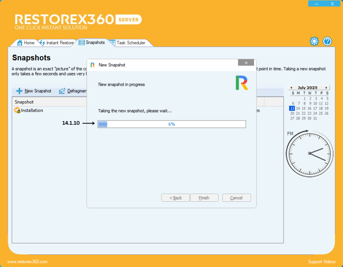Click the "Snapshots" page heading

tap(31, 58)
